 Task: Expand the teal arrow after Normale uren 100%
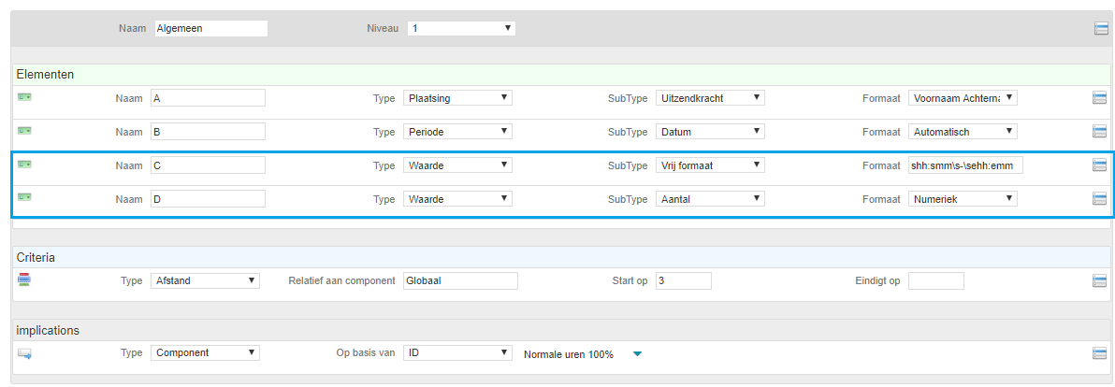(637, 354)
